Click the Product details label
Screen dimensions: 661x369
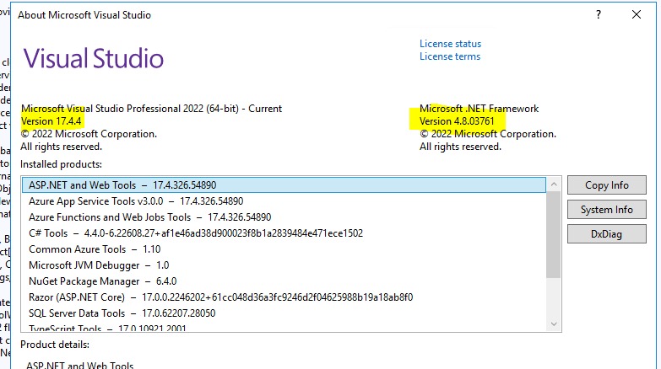(x=55, y=345)
